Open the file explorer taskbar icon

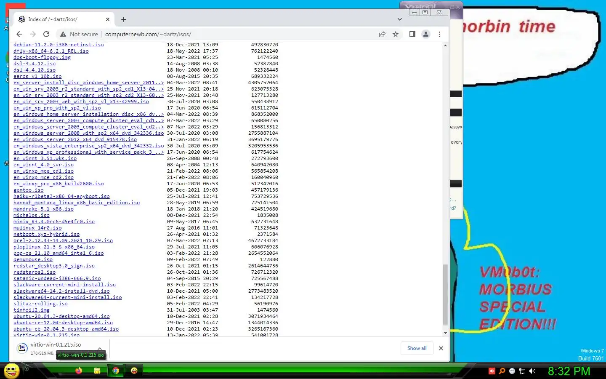click(97, 371)
